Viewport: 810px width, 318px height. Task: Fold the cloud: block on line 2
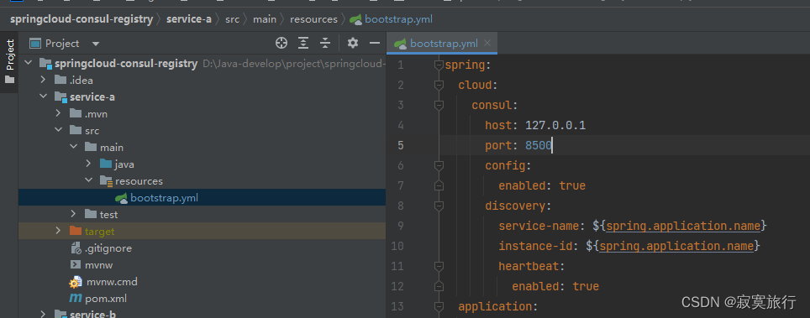[x=439, y=86]
